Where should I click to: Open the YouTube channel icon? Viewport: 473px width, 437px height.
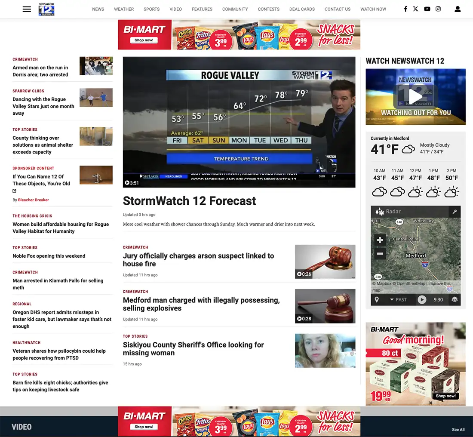coord(427,9)
